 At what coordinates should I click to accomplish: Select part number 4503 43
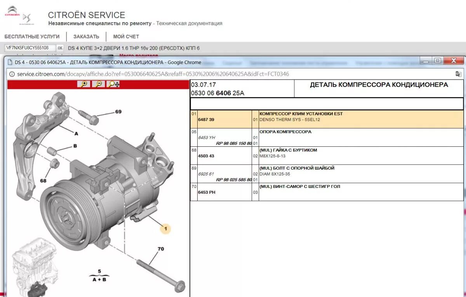coord(206,156)
